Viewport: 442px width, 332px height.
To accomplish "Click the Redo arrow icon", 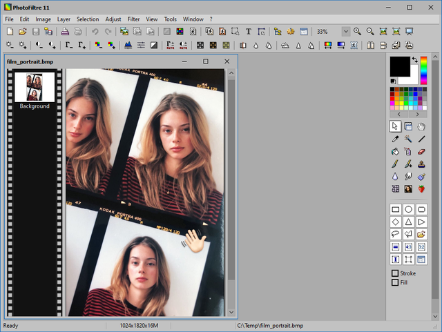I will 108,32.
